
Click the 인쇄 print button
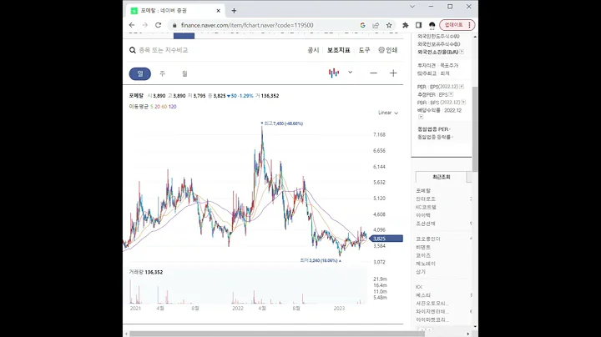(x=388, y=50)
